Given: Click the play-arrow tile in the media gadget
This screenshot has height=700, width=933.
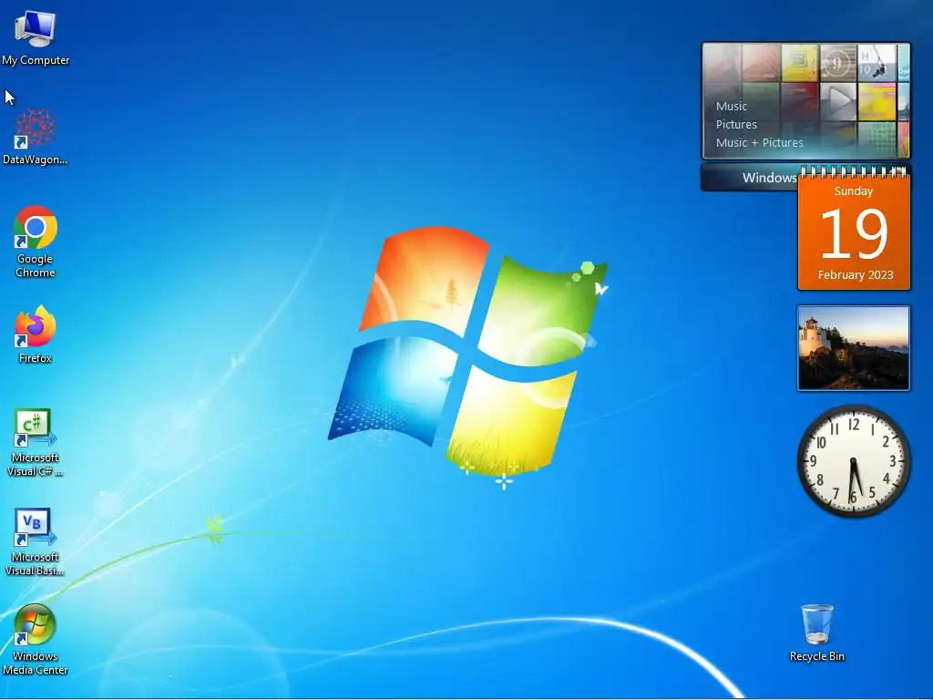Looking at the screenshot, I should [838, 100].
